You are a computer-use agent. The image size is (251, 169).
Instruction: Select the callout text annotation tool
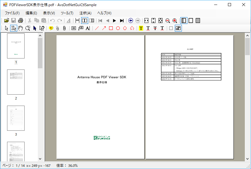pyautogui.click(x=81, y=28)
